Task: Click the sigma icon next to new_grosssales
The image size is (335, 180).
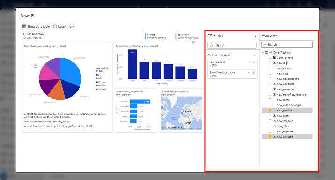Action: pyautogui.click(x=274, y=89)
